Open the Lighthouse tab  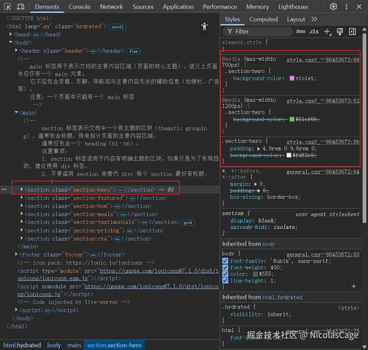(293, 6)
